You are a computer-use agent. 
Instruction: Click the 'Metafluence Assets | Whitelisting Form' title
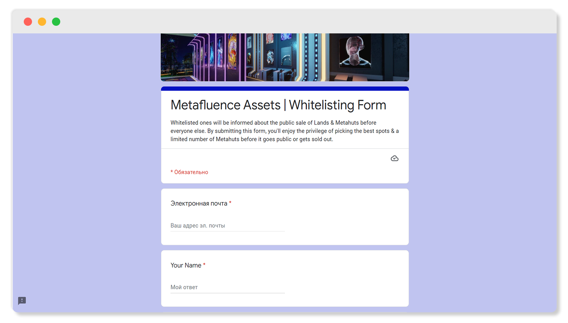[x=278, y=105]
